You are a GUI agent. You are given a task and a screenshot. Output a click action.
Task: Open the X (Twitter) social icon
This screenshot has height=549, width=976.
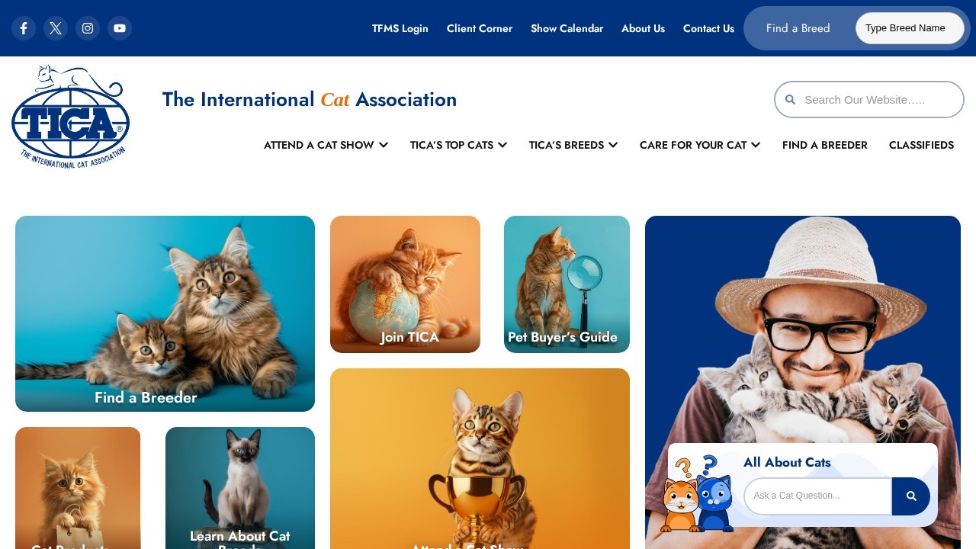[x=56, y=28]
